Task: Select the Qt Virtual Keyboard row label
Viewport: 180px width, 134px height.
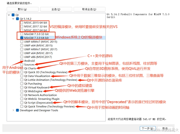Action: tap(37, 87)
